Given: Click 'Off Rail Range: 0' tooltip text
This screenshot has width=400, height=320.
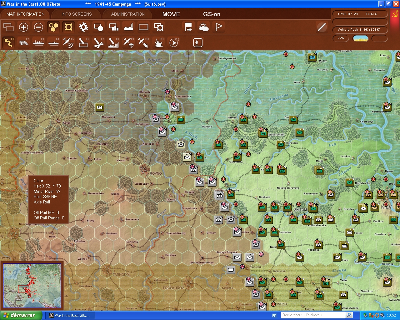Looking at the screenshot, I should click(x=49, y=218).
